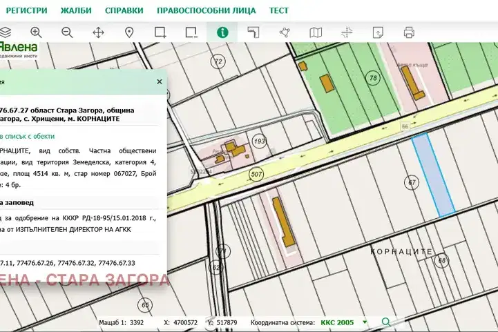Click the X coordinate value 4700572
498x332 pixels.
pyautogui.click(x=186, y=323)
